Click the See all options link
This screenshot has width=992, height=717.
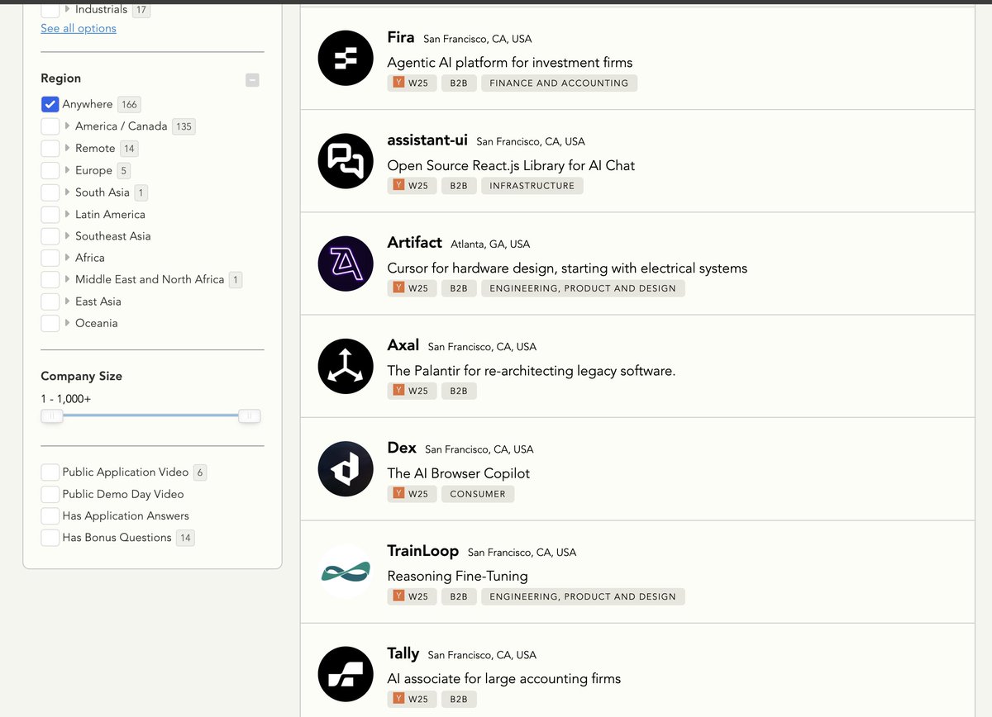[x=79, y=28]
